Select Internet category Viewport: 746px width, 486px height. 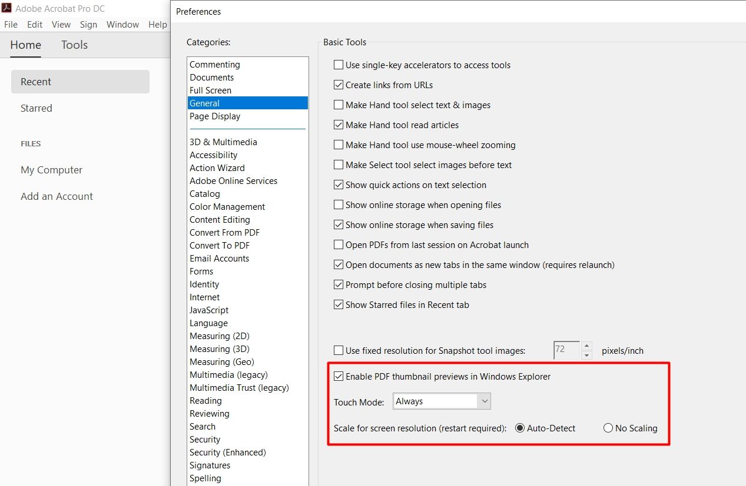(x=248, y=297)
